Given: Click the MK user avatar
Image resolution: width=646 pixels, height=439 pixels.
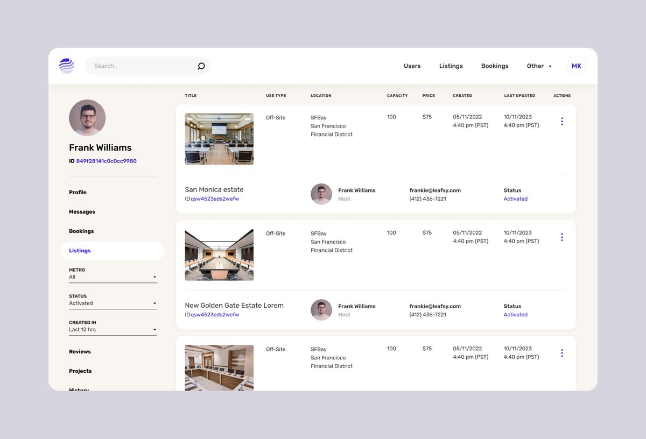Looking at the screenshot, I should [577, 66].
